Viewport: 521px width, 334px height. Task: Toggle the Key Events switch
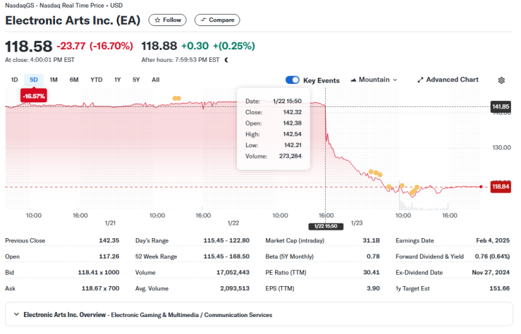pyautogui.click(x=292, y=80)
